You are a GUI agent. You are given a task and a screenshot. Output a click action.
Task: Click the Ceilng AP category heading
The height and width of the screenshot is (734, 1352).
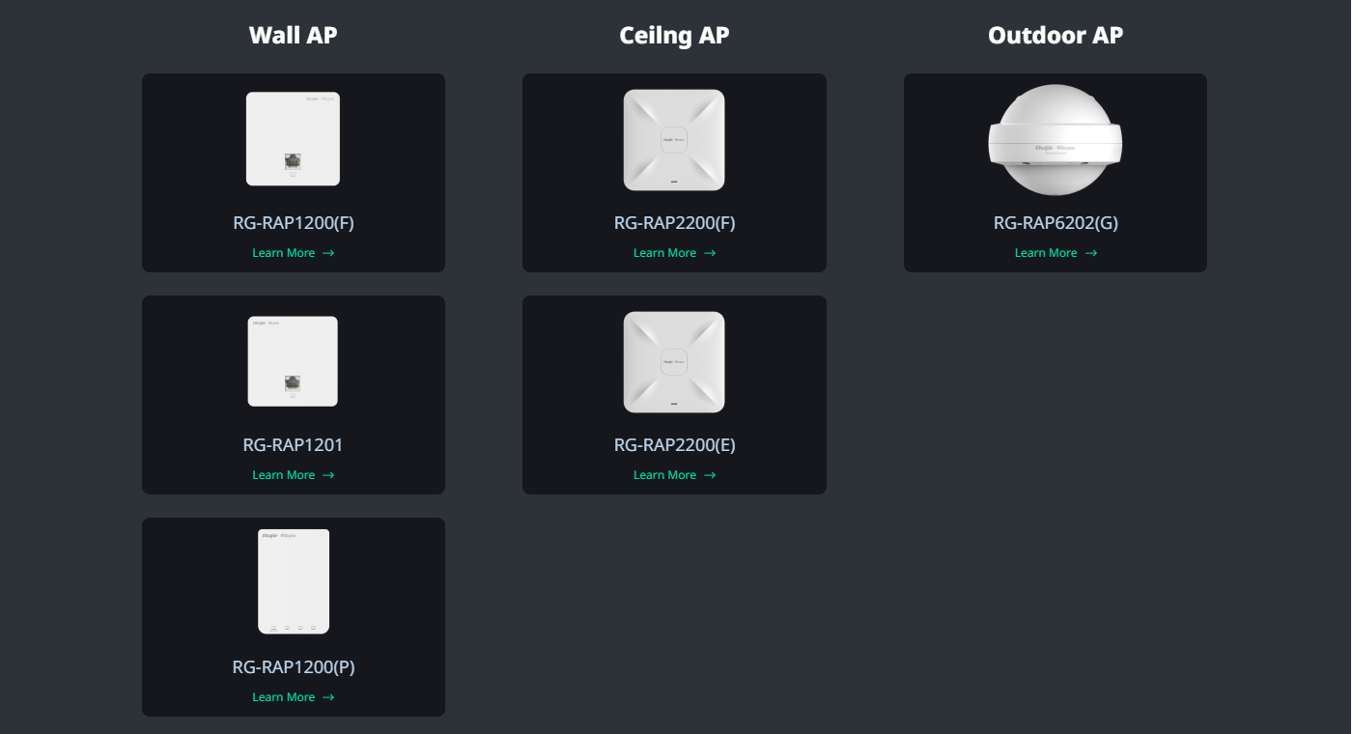pos(674,36)
